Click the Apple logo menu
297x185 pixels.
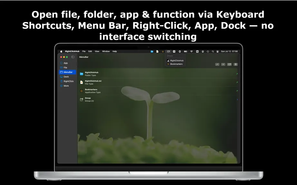61,51
